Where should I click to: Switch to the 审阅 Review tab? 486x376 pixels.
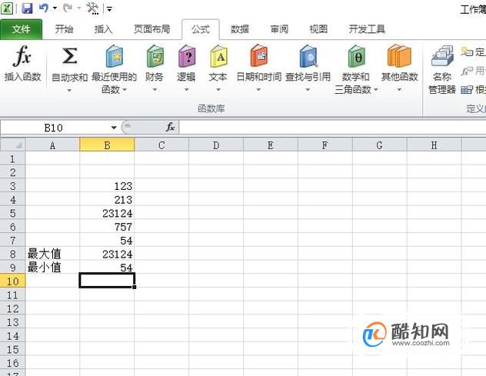[279, 29]
